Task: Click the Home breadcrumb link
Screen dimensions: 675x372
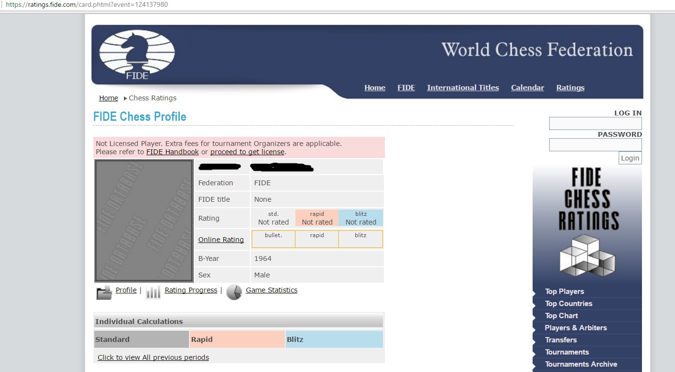Action: [108, 98]
